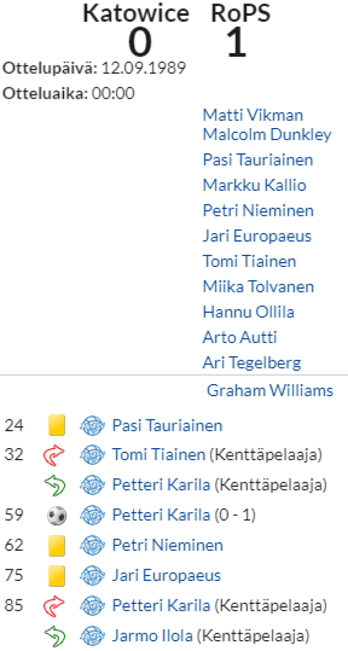This screenshot has width=348, height=651.
Task: Open Malcolm Dunkley's player profile
Action: 267,135
